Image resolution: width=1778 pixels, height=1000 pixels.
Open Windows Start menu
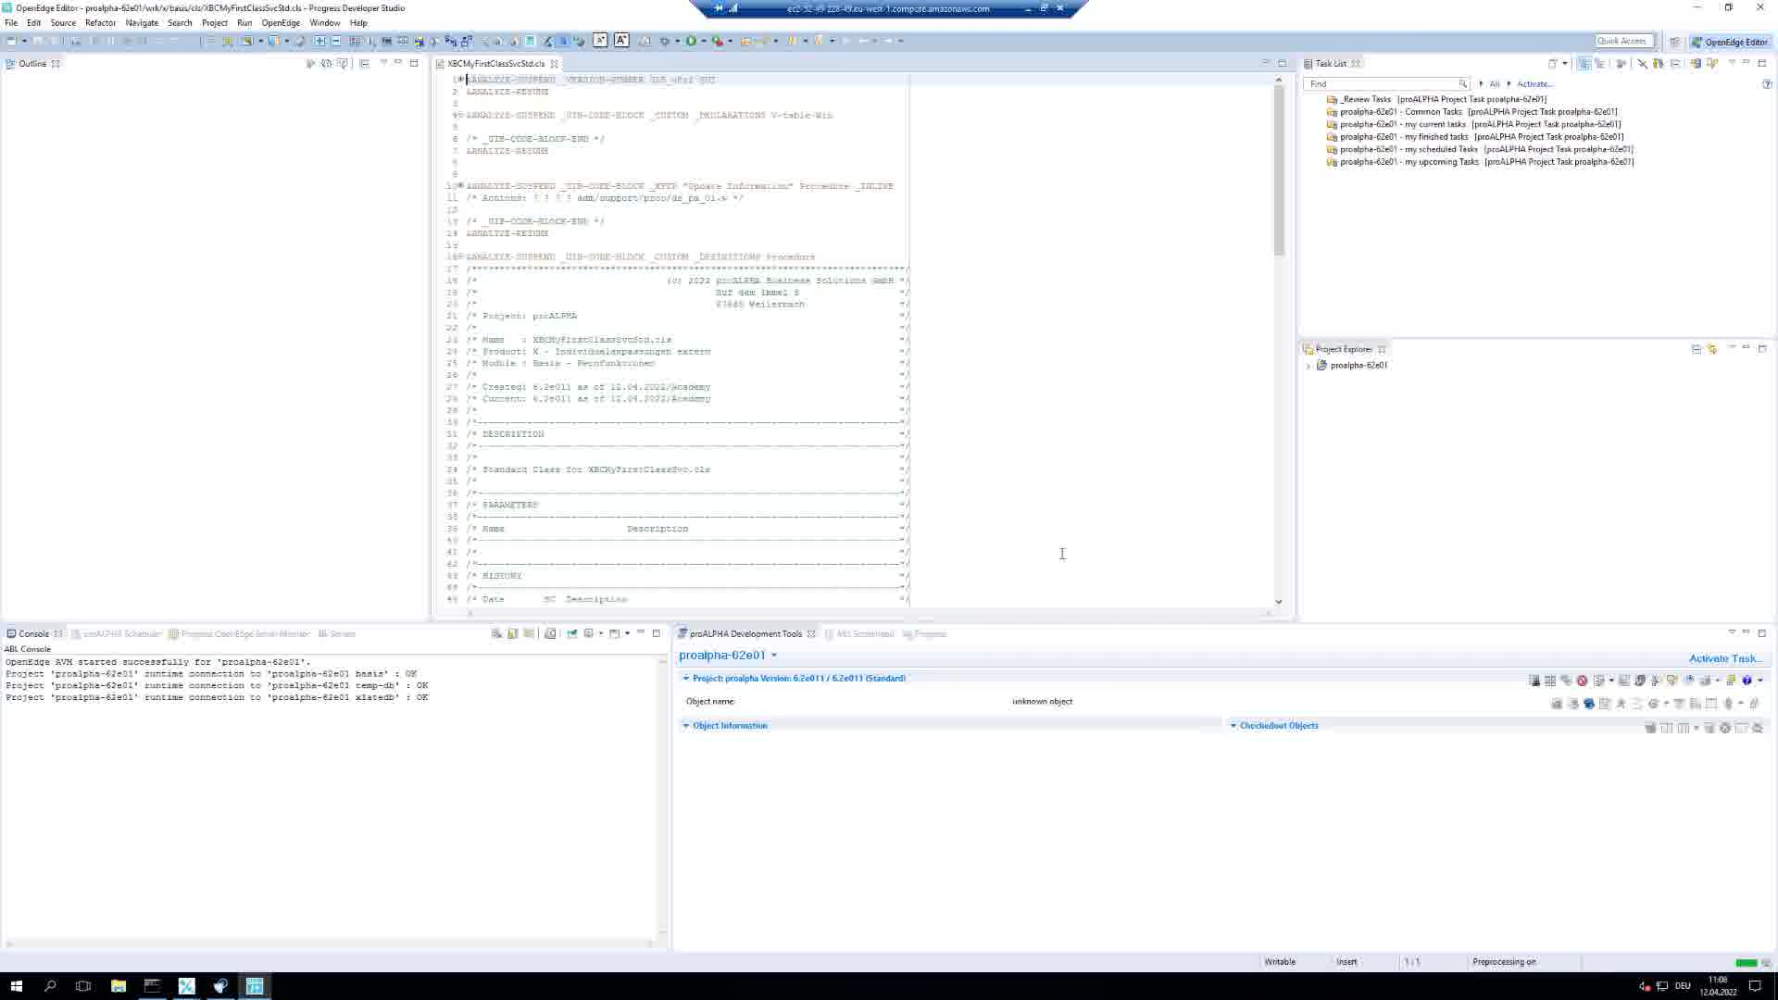click(16, 986)
